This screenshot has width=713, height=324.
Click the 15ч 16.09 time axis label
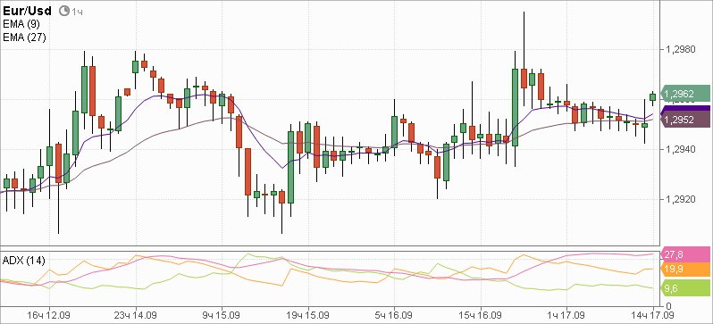(x=481, y=315)
